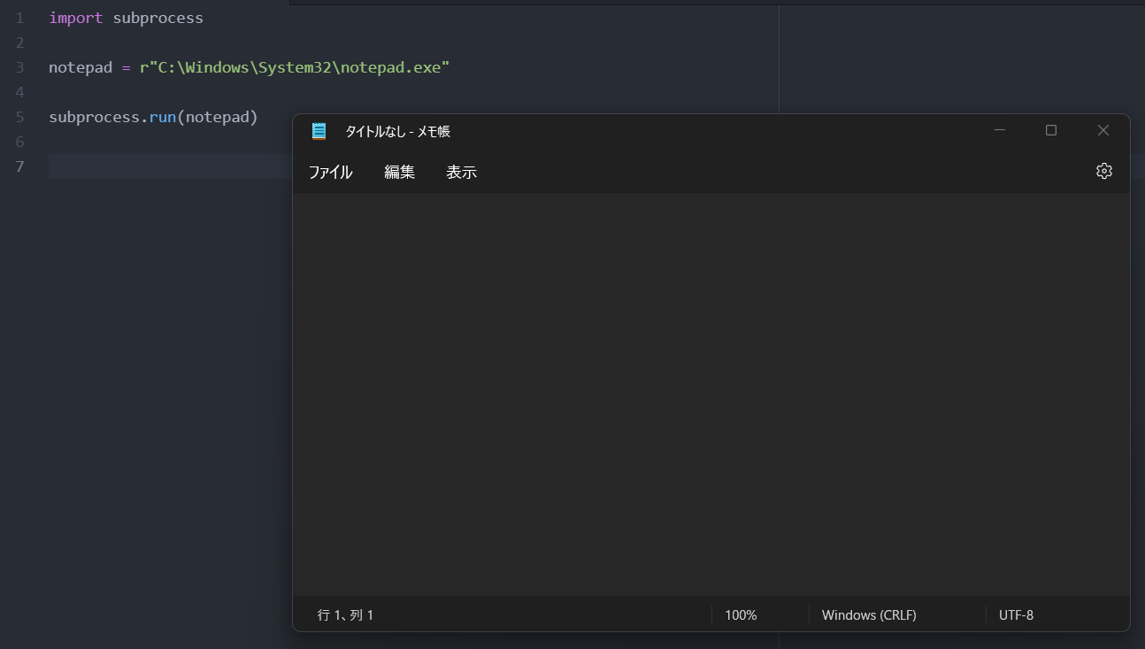Click the 100% zoom indicator in the status bar

pos(740,614)
